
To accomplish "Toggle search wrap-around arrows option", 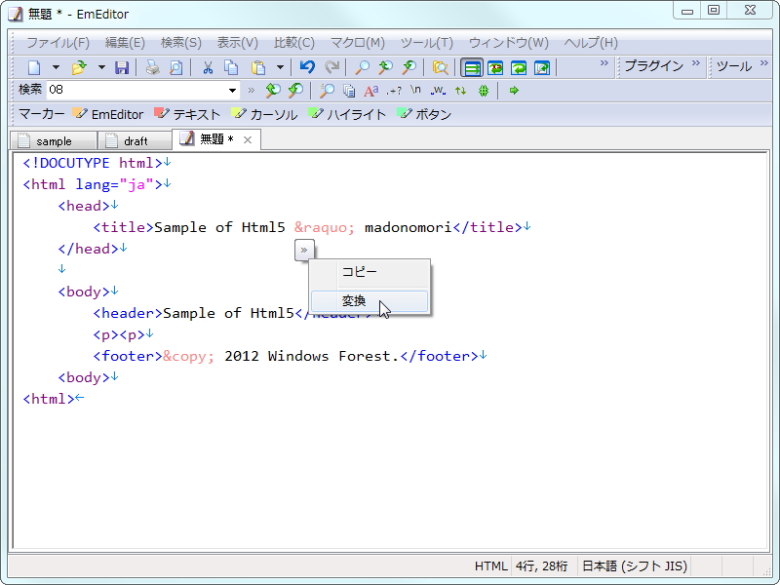I will coord(460,91).
